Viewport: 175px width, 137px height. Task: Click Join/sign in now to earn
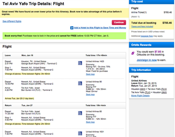click(x=147, y=60)
